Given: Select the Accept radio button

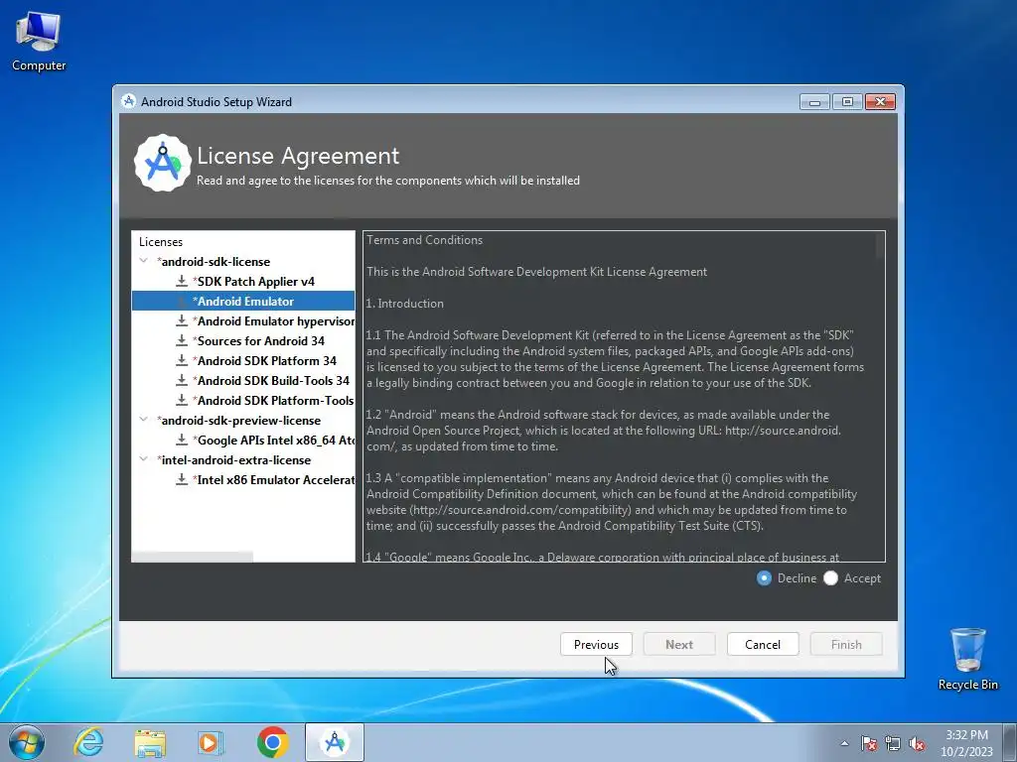Looking at the screenshot, I should [831, 578].
